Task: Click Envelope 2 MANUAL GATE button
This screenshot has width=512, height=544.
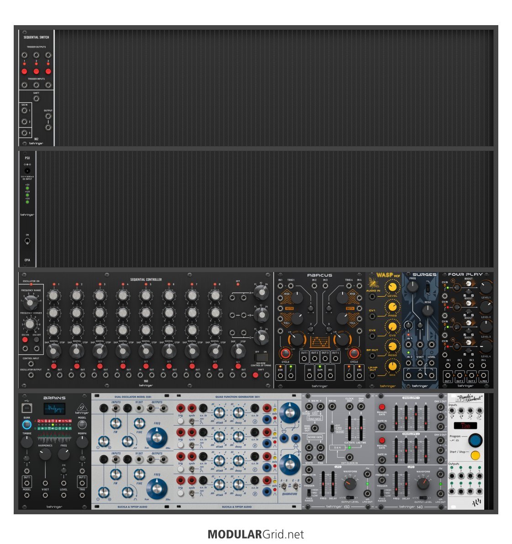Action: [382, 440]
